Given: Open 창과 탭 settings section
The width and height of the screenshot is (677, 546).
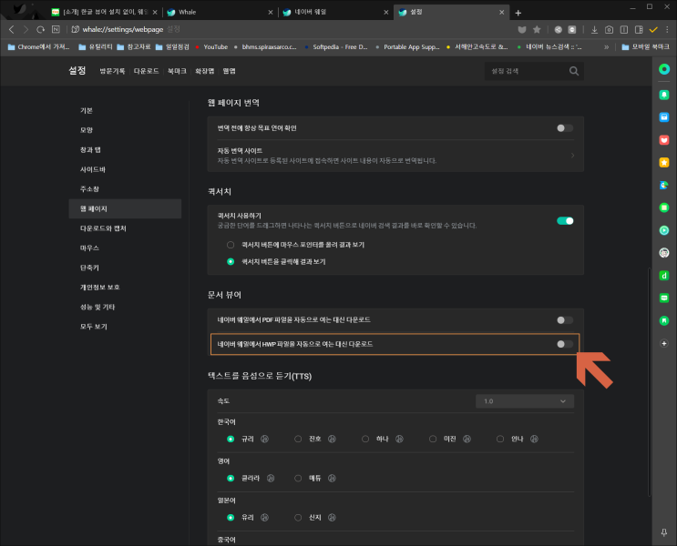Looking at the screenshot, I should pyautogui.click(x=90, y=149).
